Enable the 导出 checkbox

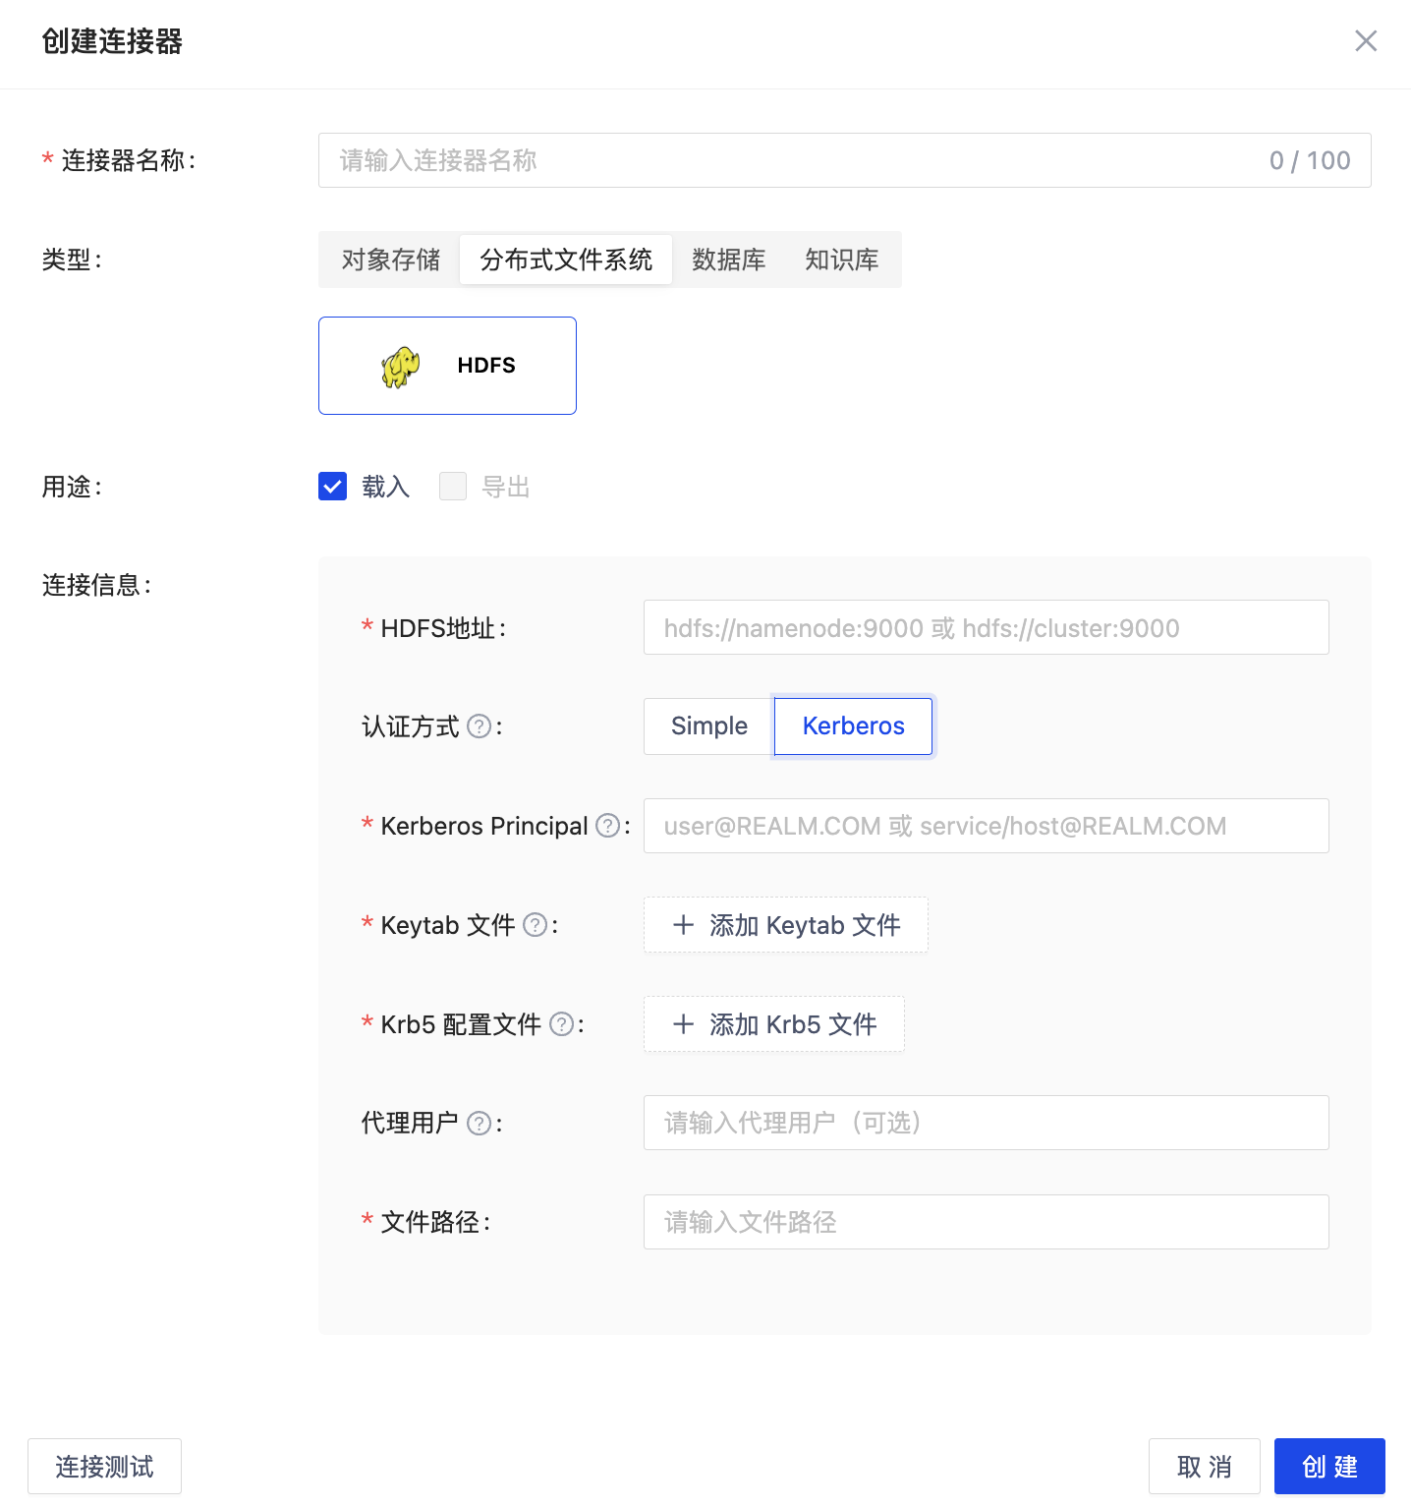452,486
